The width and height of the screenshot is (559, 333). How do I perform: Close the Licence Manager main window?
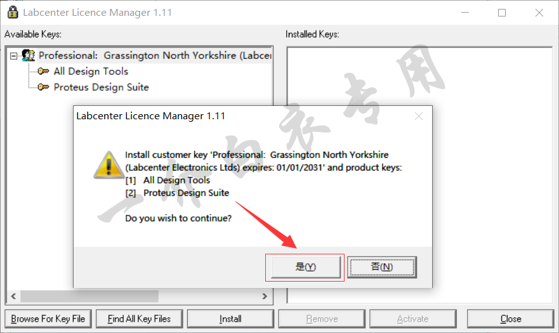[539, 13]
